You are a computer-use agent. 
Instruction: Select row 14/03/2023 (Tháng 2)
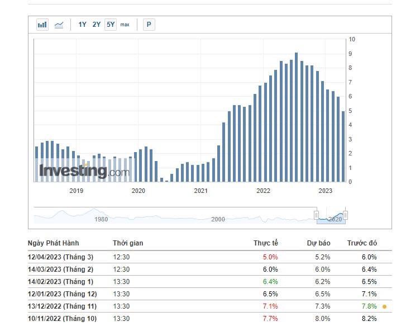tap(209, 269)
